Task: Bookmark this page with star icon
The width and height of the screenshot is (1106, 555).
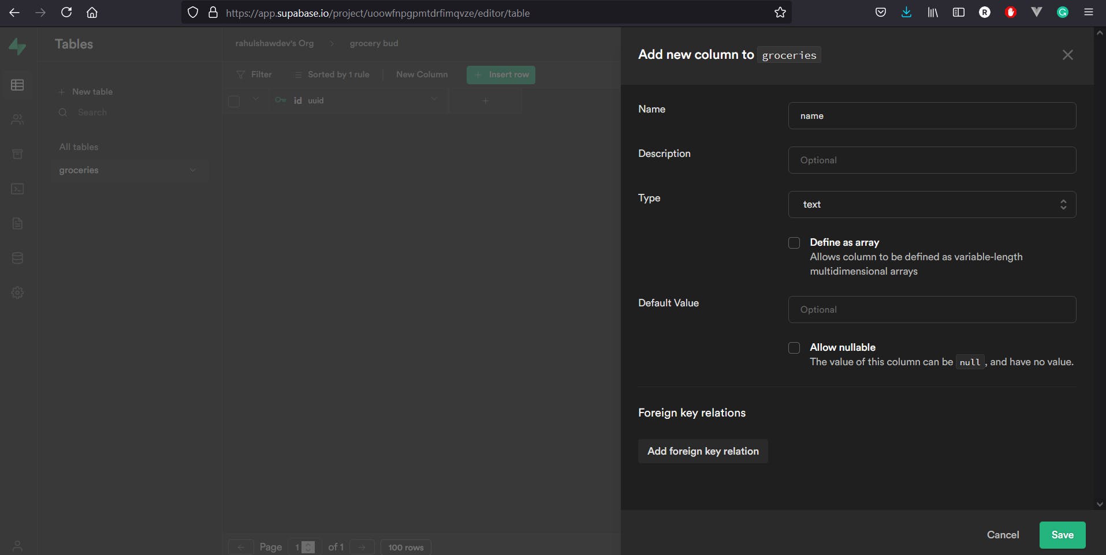Action: [780, 13]
